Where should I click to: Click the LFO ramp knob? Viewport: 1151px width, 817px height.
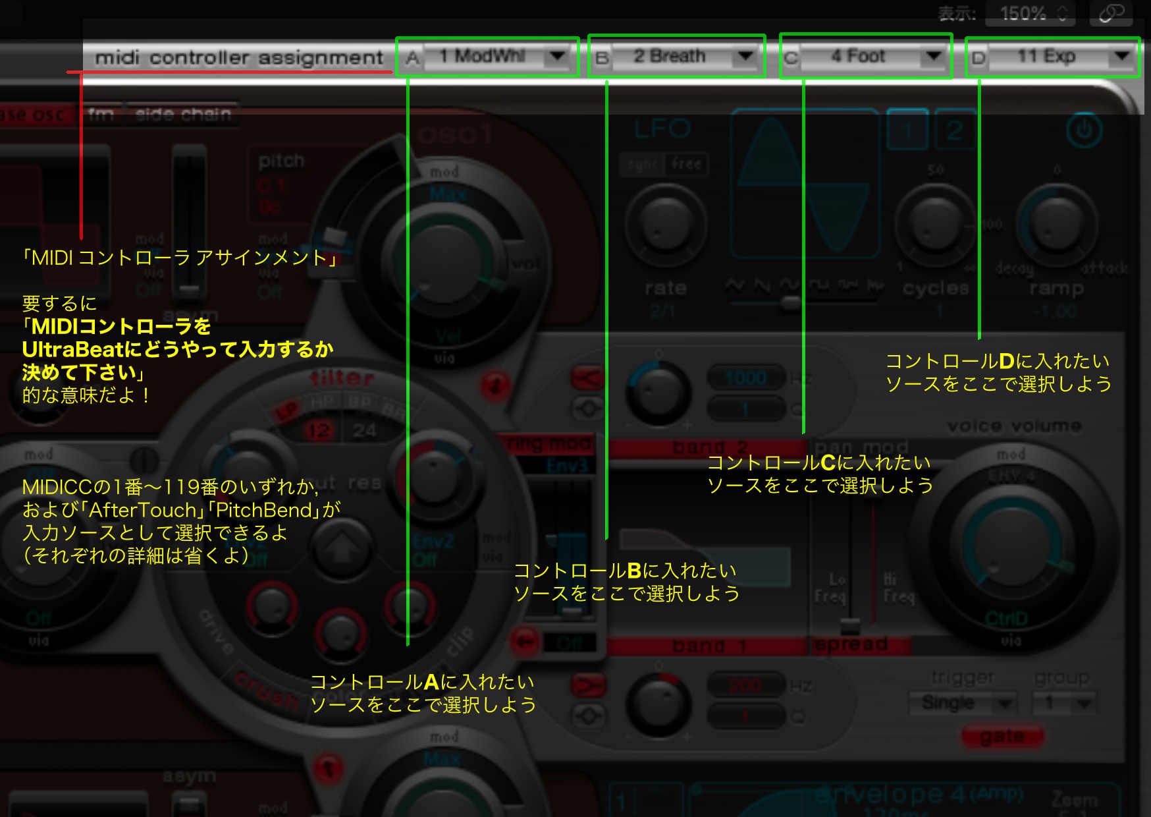(1056, 224)
